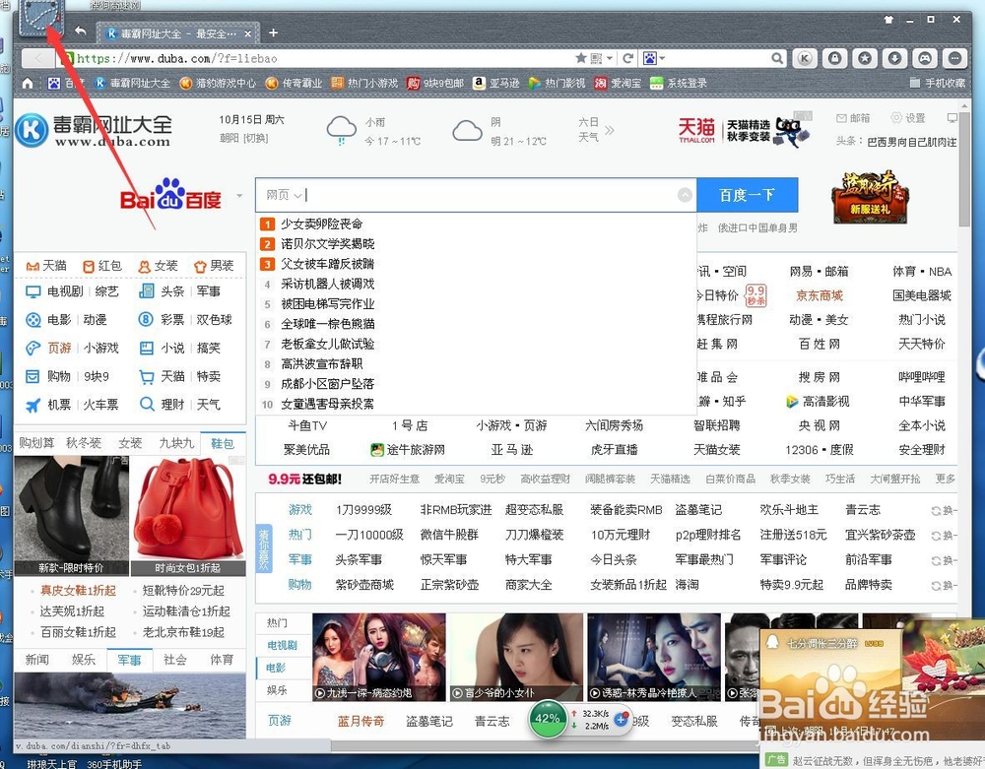The width and height of the screenshot is (985, 769).
Task: Click 更多 in the 9.9元 promo row
Action: click(x=946, y=479)
